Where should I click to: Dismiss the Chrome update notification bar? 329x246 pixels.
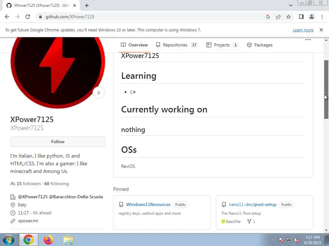pyautogui.click(x=321, y=30)
